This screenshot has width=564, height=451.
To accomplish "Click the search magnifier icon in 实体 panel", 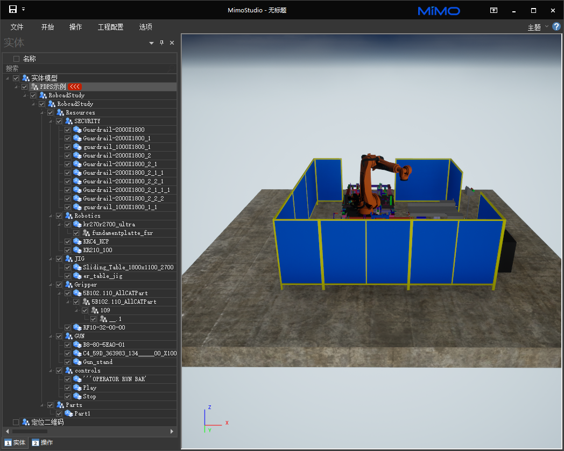I will 171,69.
